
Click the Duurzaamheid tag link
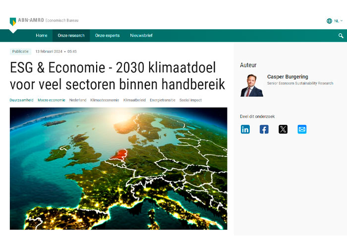click(21, 100)
